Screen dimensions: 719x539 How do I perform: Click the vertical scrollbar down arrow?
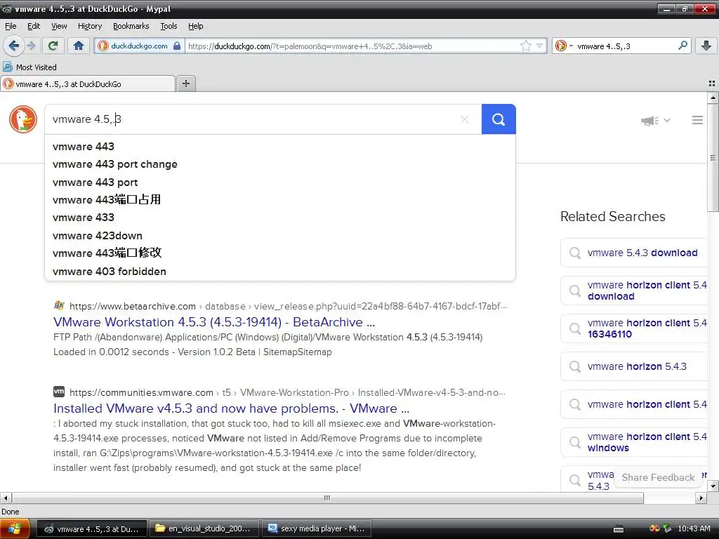713,486
